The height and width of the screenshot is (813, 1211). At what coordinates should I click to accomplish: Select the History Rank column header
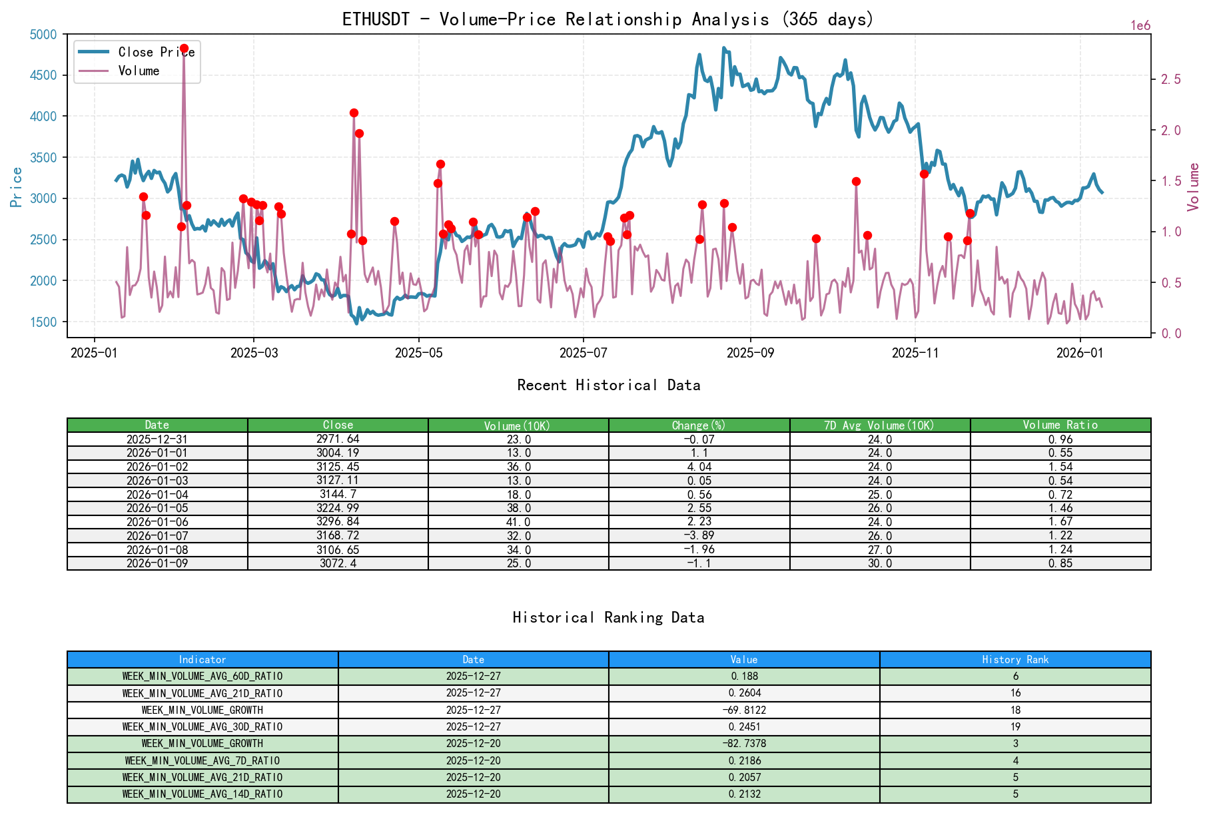1014,659
